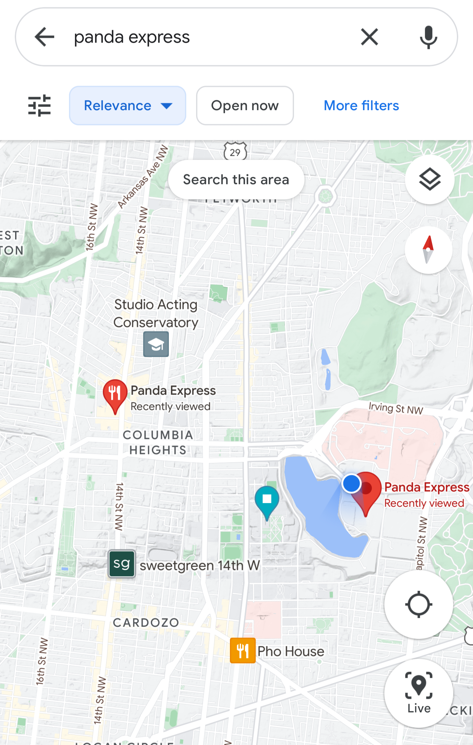
Task: Reset orientation with the compass icon
Action: [x=428, y=250]
